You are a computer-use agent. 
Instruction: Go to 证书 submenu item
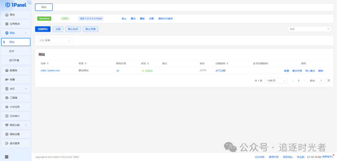click(x=12, y=51)
